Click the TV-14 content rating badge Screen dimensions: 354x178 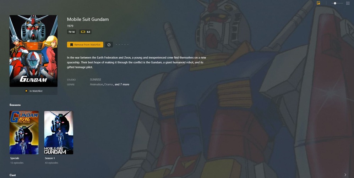click(x=72, y=32)
